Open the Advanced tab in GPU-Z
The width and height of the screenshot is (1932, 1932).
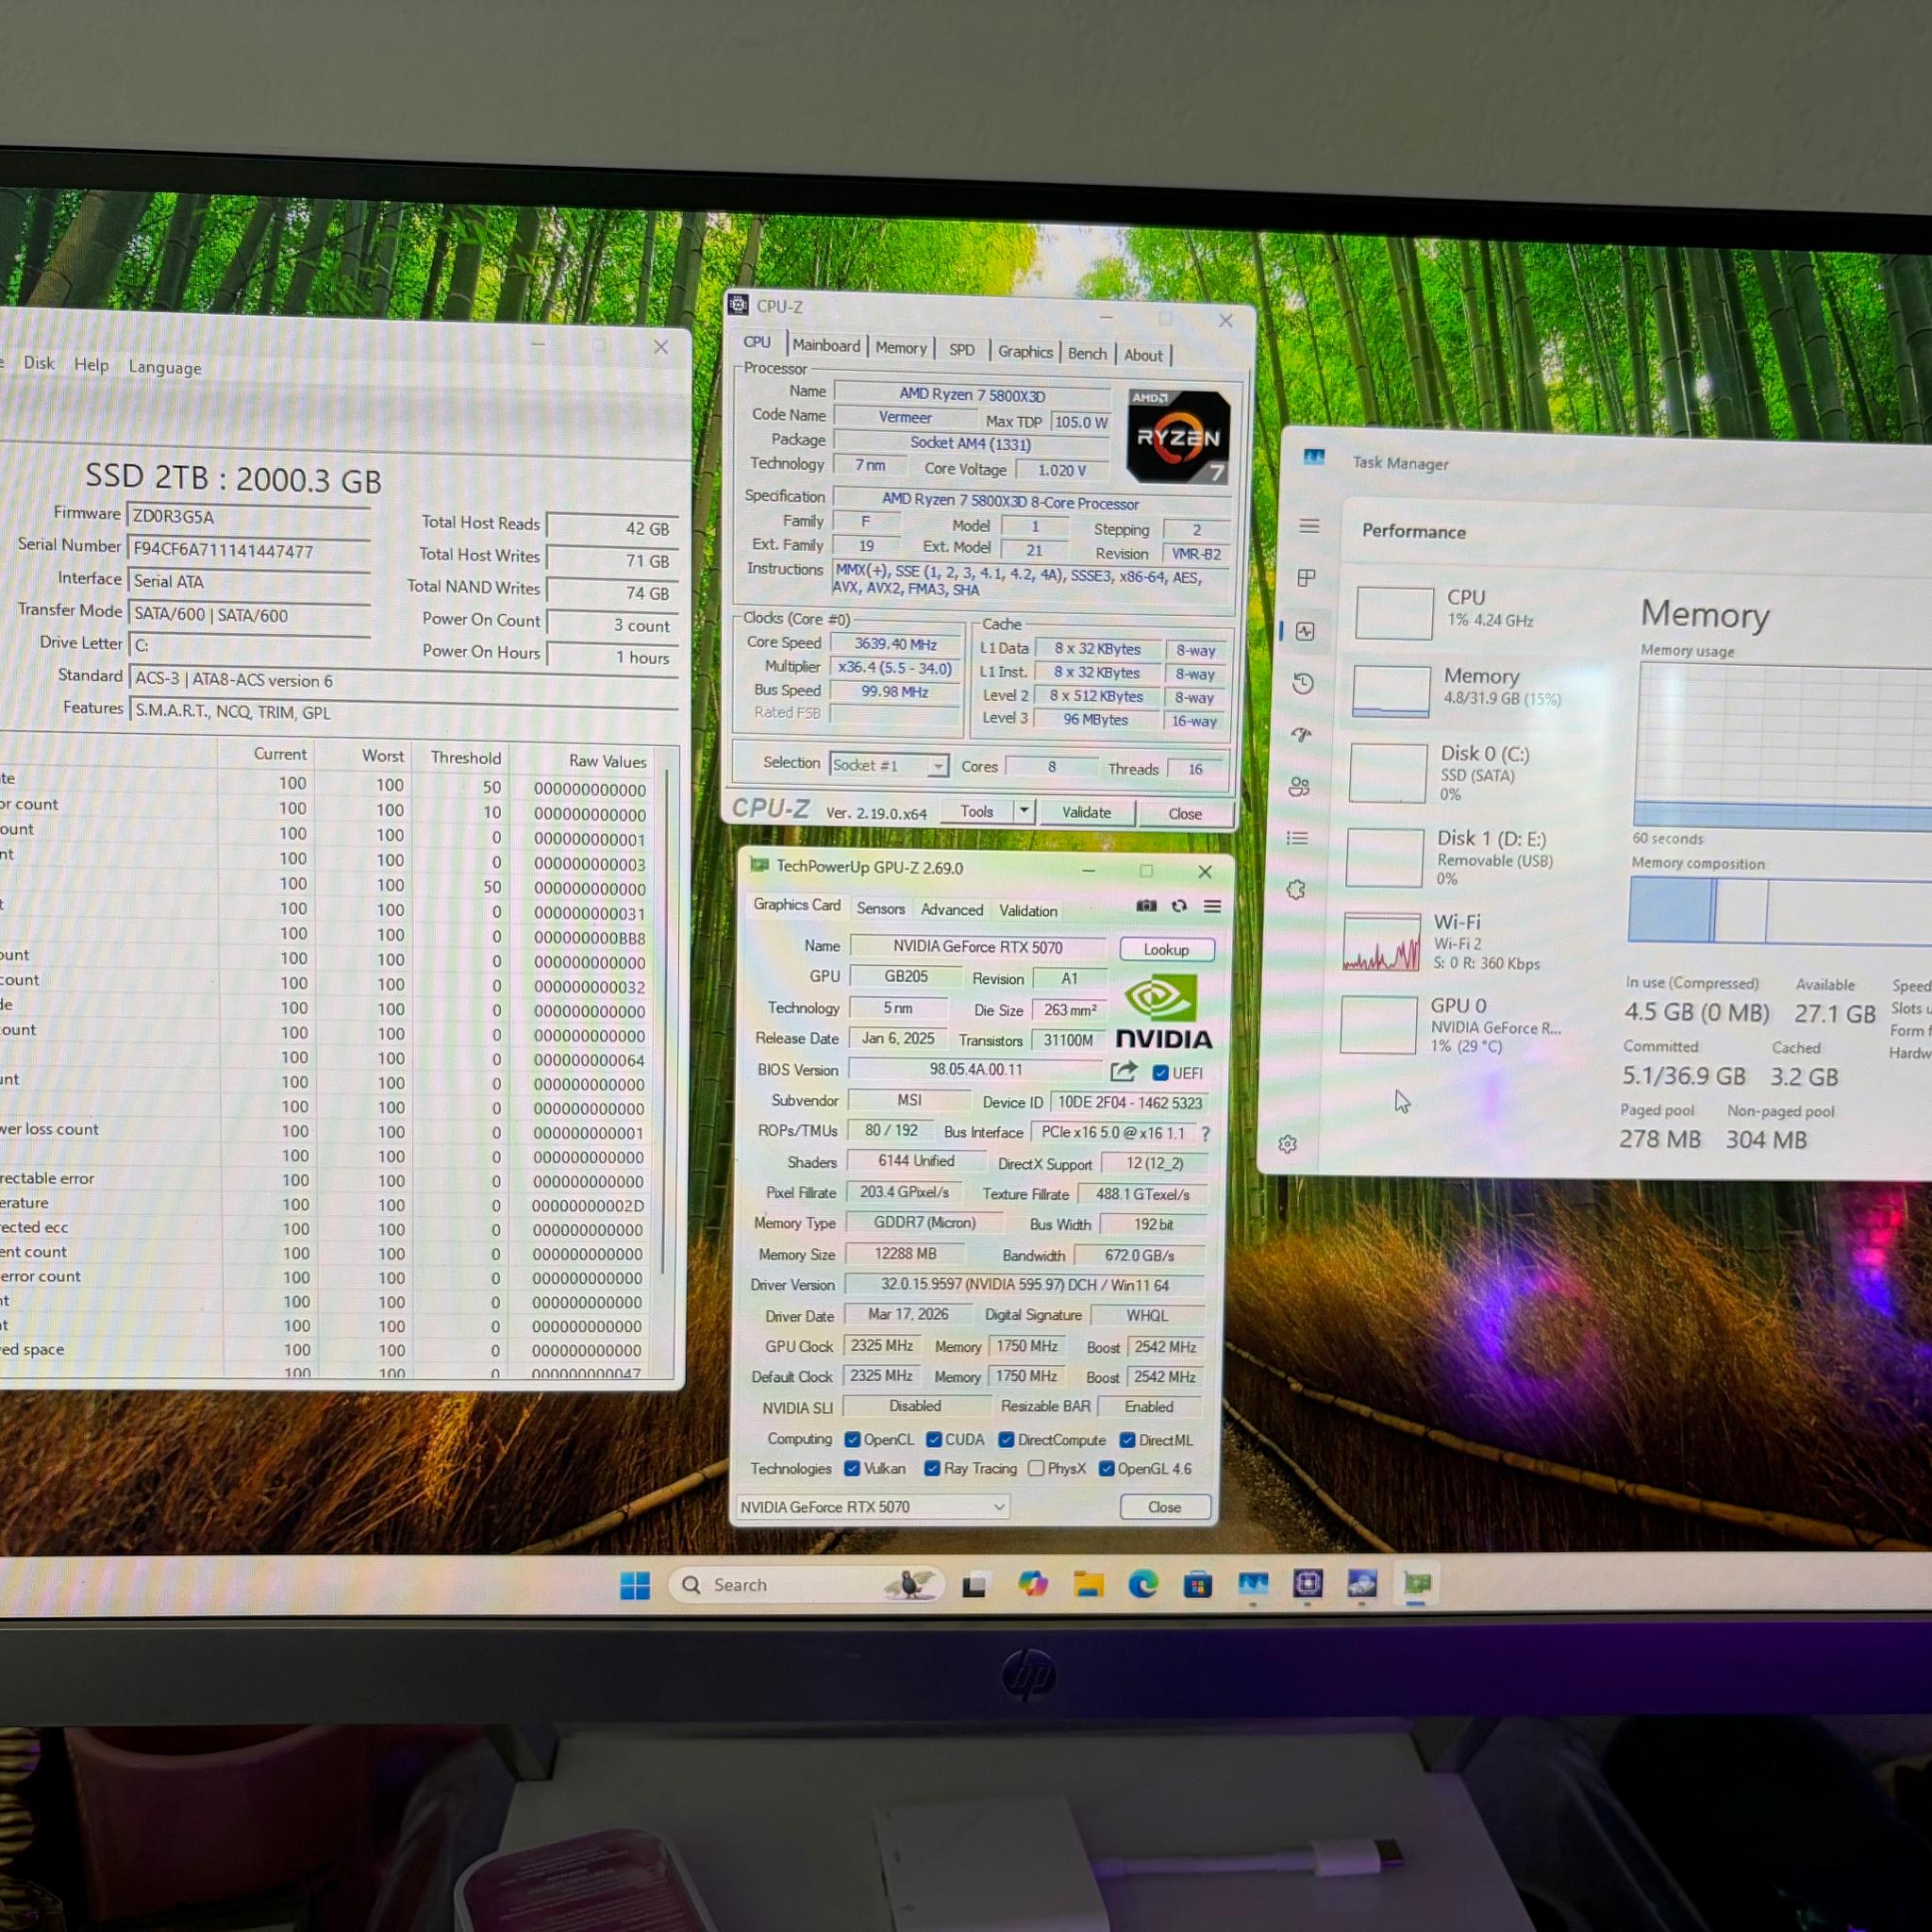952,909
